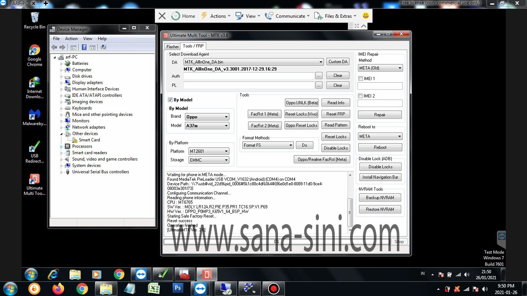Open the Format FS methods dropdown

point(268,145)
